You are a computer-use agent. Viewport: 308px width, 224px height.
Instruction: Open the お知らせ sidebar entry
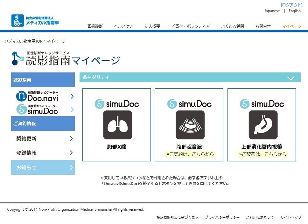coord(43,167)
